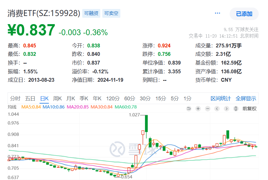The height and width of the screenshot is (180, 268).
Task: Switch to 五日 chart tab
Action: tap(30, 99)
